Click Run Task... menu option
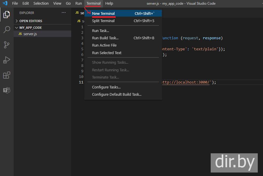The height and width of the screenshot is (176, 263). point(101,31)
